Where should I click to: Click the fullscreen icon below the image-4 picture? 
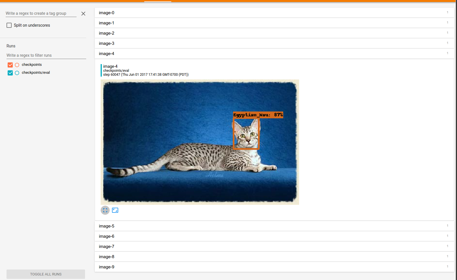[105, 210]
